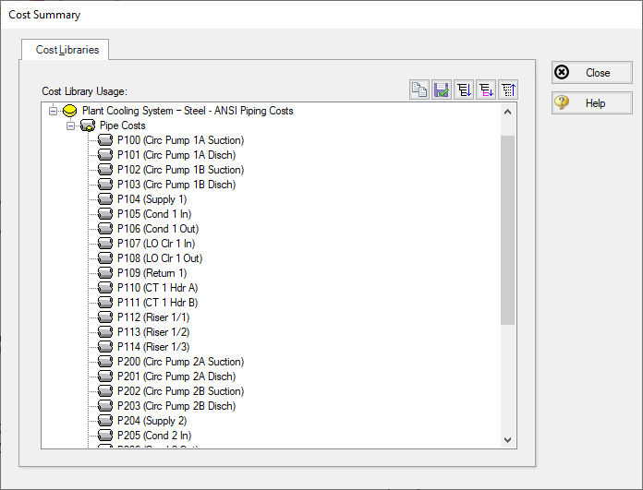Select the P113 (Riser 1/2) row
This screenshot has height=490, width=643.
(153, 332)
